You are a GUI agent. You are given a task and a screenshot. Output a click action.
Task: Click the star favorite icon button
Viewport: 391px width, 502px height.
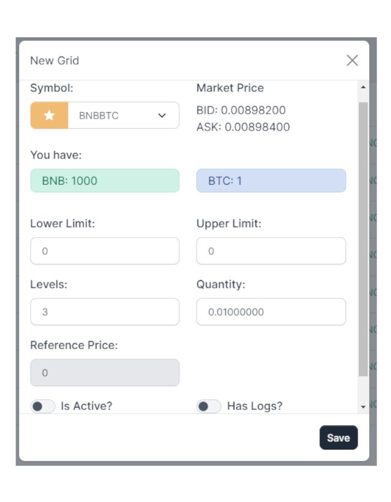[49, 115]
